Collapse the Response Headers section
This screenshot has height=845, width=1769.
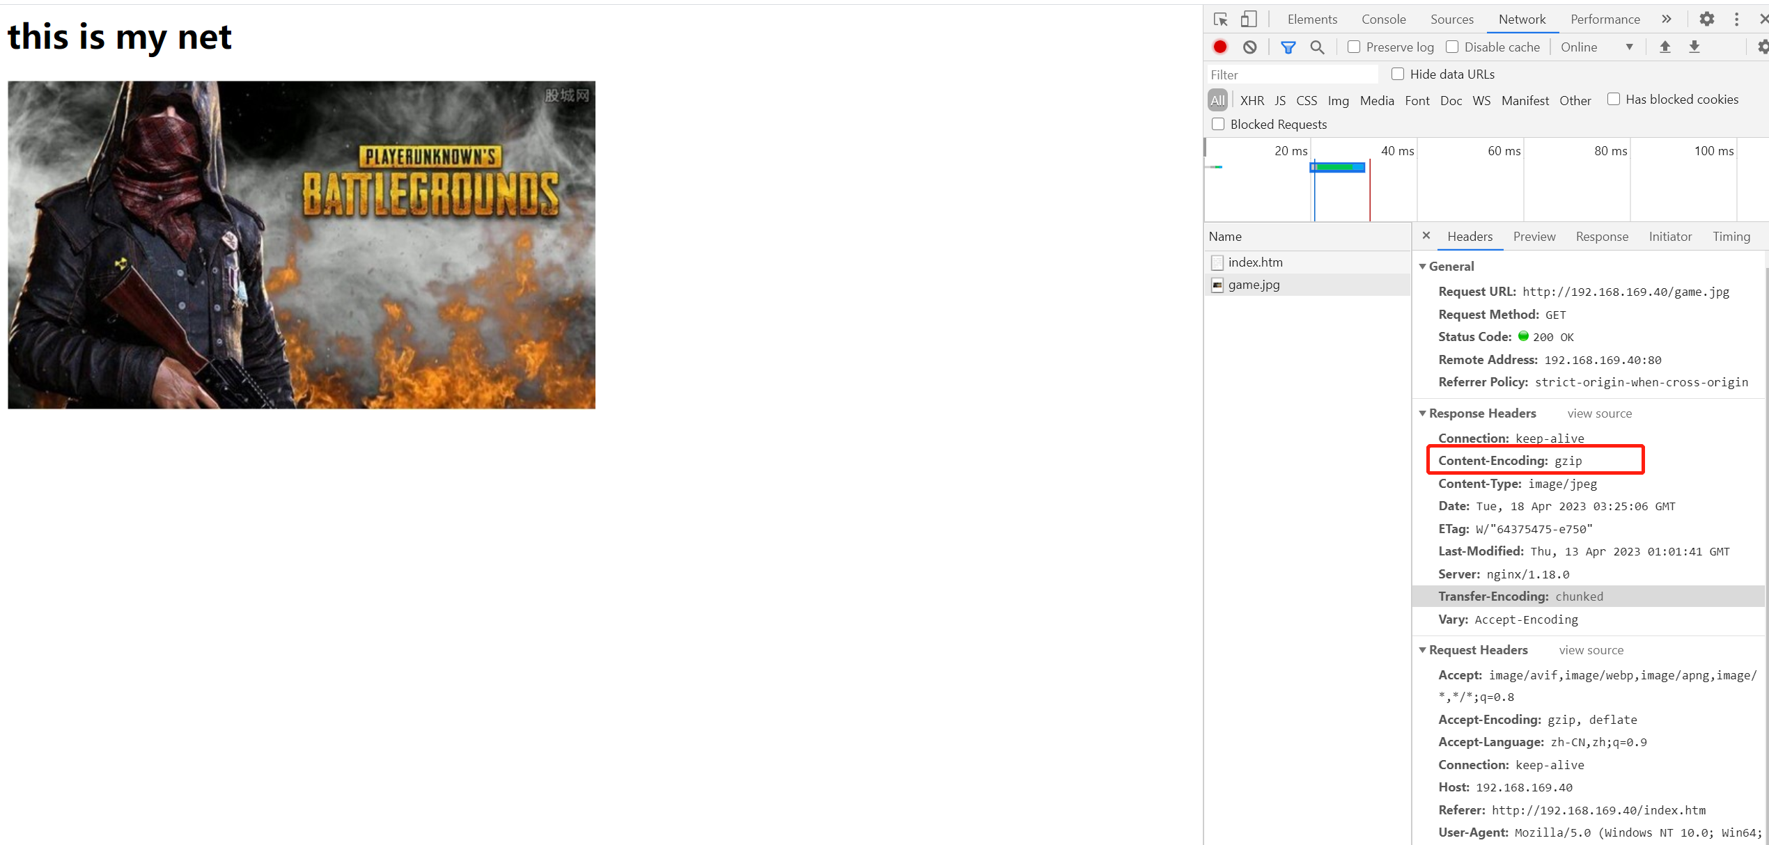[1423, 413]
